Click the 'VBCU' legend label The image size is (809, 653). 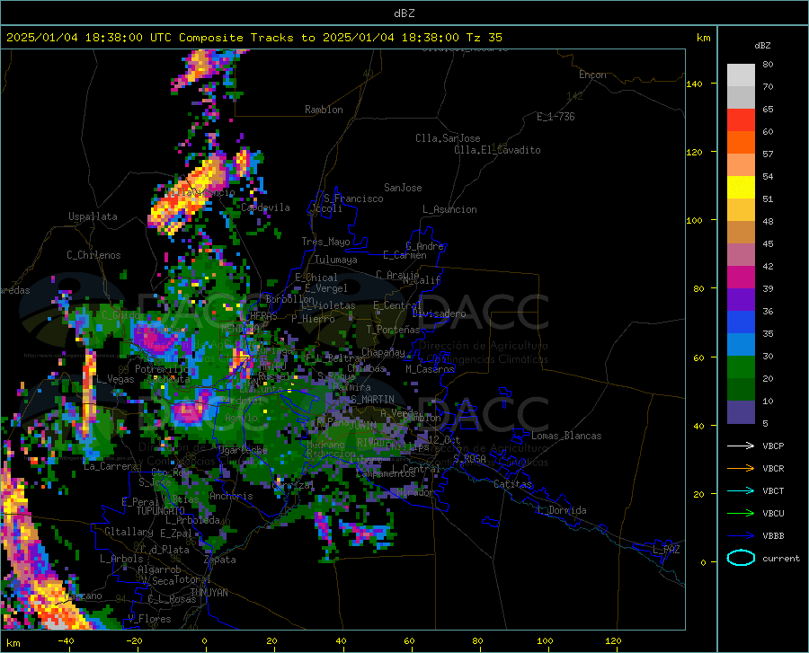click(773, 514)
